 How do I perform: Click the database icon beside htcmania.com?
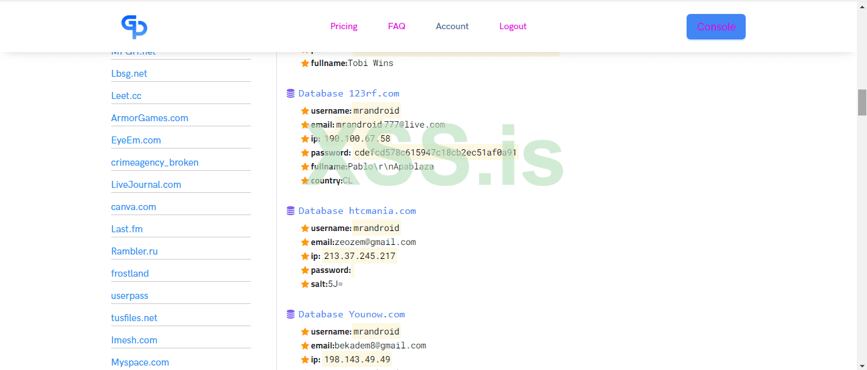click(x=291, y=211)
